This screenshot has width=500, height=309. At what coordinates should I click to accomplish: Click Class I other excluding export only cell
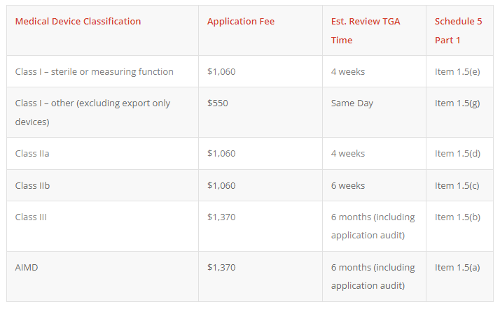[92, 113]
